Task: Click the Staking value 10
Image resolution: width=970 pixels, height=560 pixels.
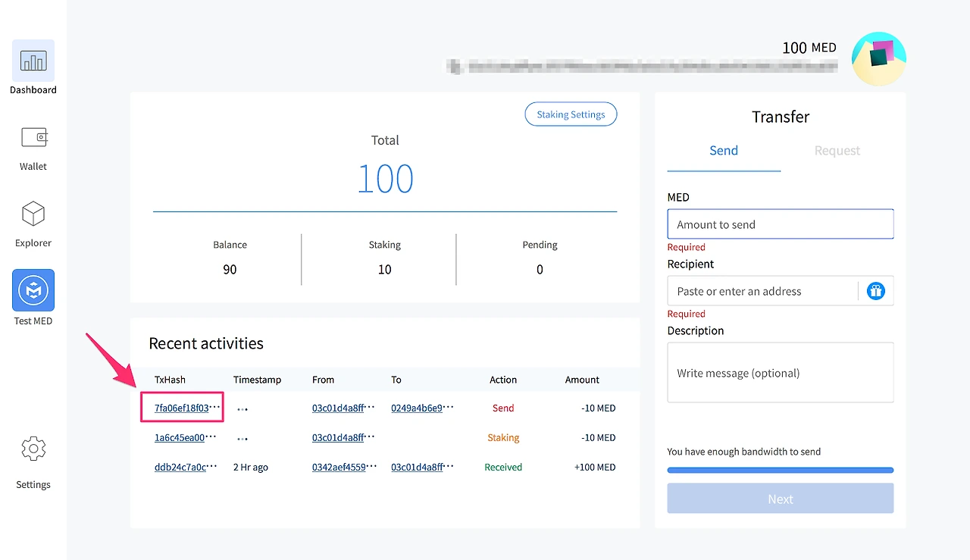Action: [x=385, y=270]
